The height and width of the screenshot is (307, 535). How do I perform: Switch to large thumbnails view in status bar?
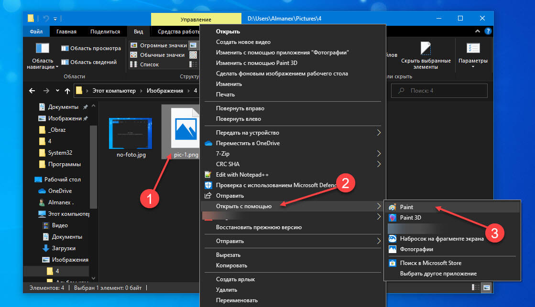487,287
